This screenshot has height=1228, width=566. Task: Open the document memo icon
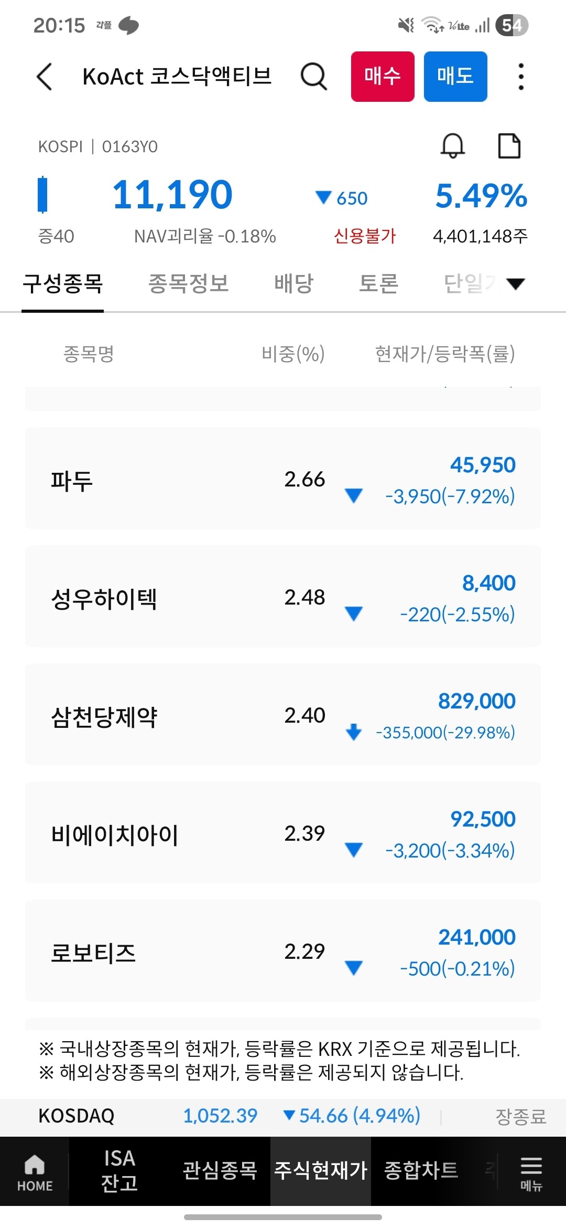pos(509,146)
